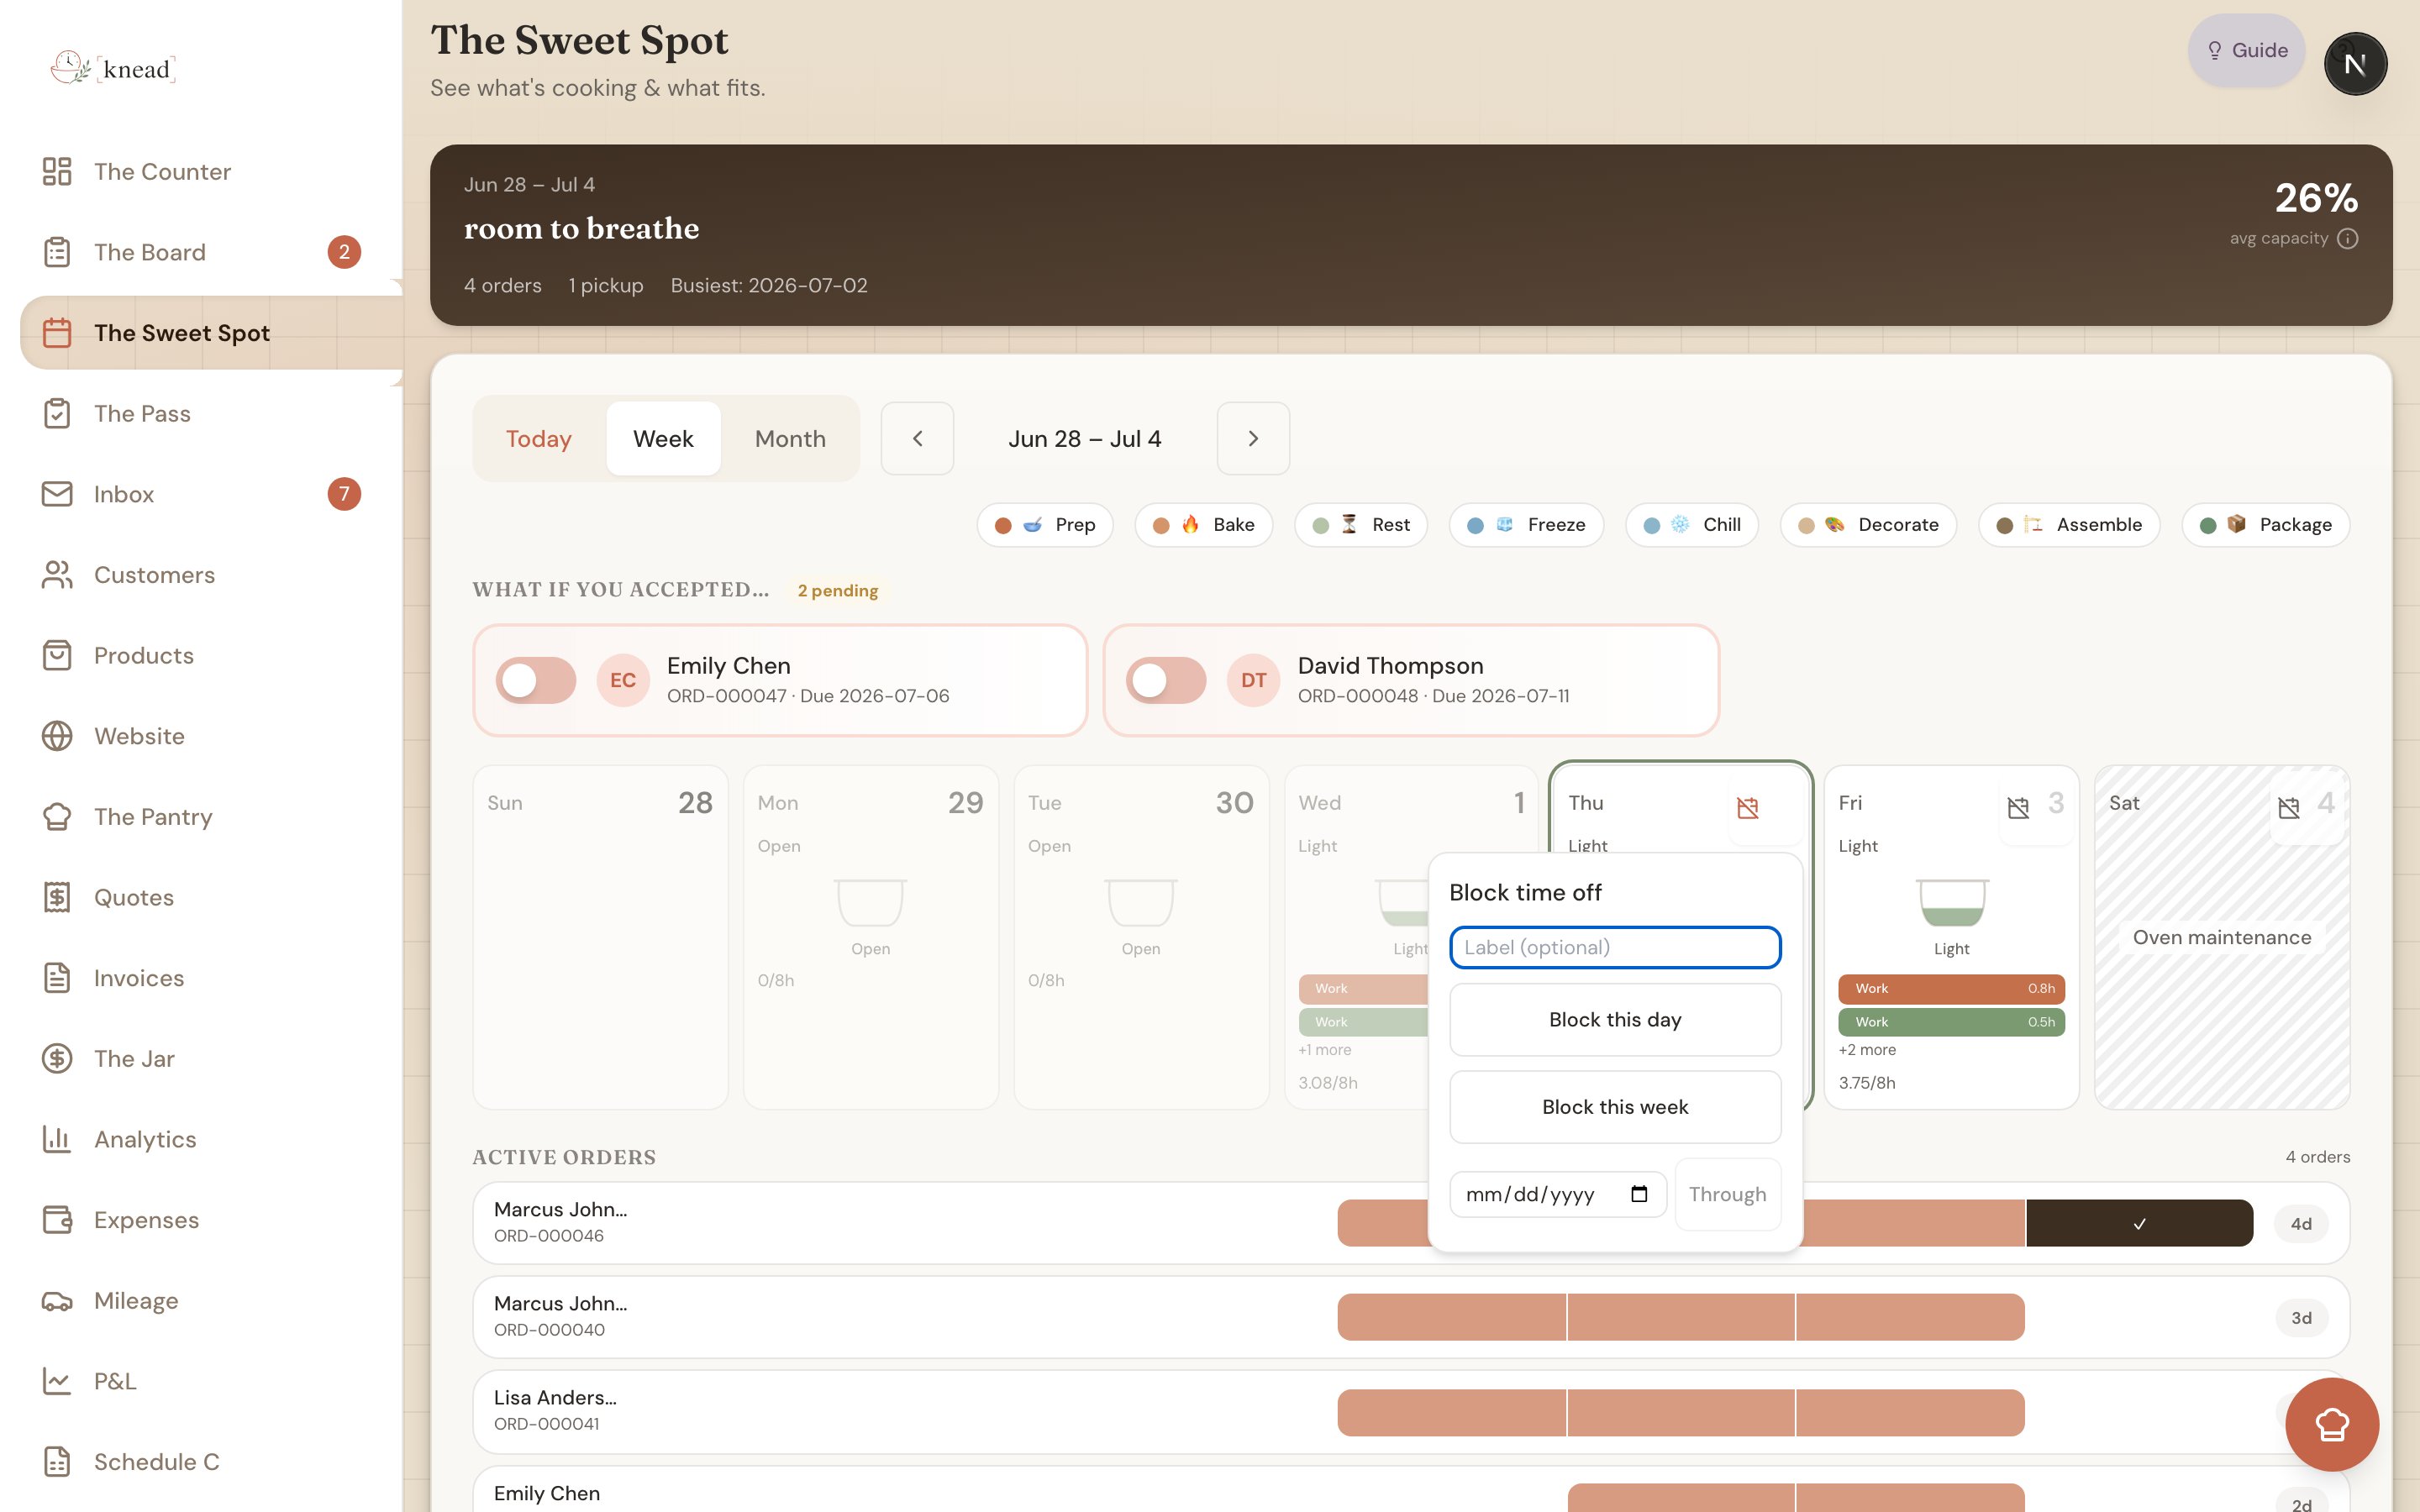
Task: Select Saturday Oven maintenance blocked day
Action: tap(2222, 937)
